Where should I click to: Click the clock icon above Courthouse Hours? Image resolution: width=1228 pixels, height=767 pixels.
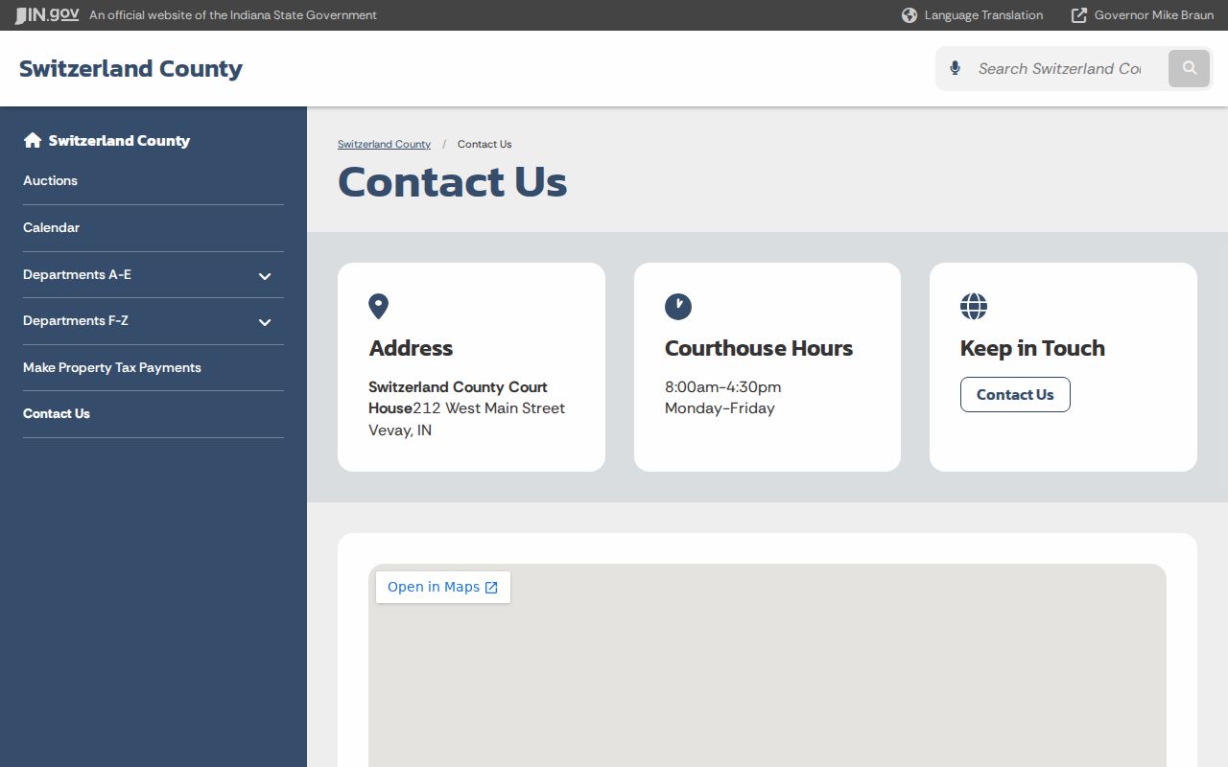click(x=678, y=307)
